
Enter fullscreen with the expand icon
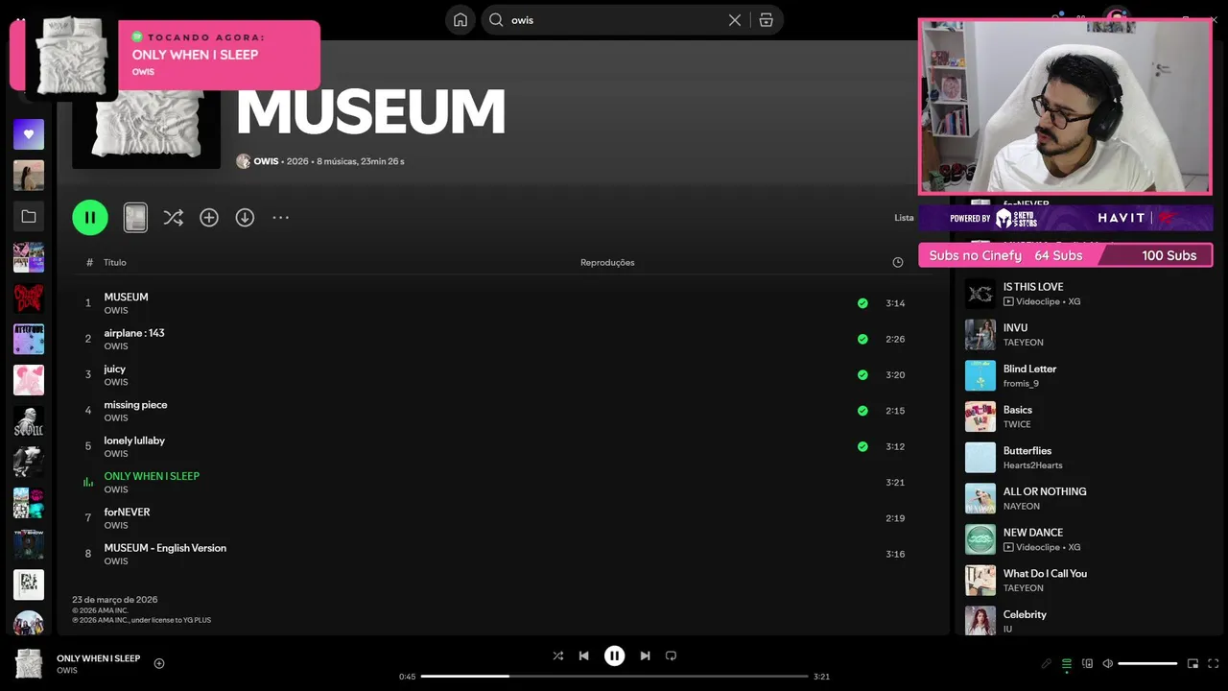point(1214,663)
